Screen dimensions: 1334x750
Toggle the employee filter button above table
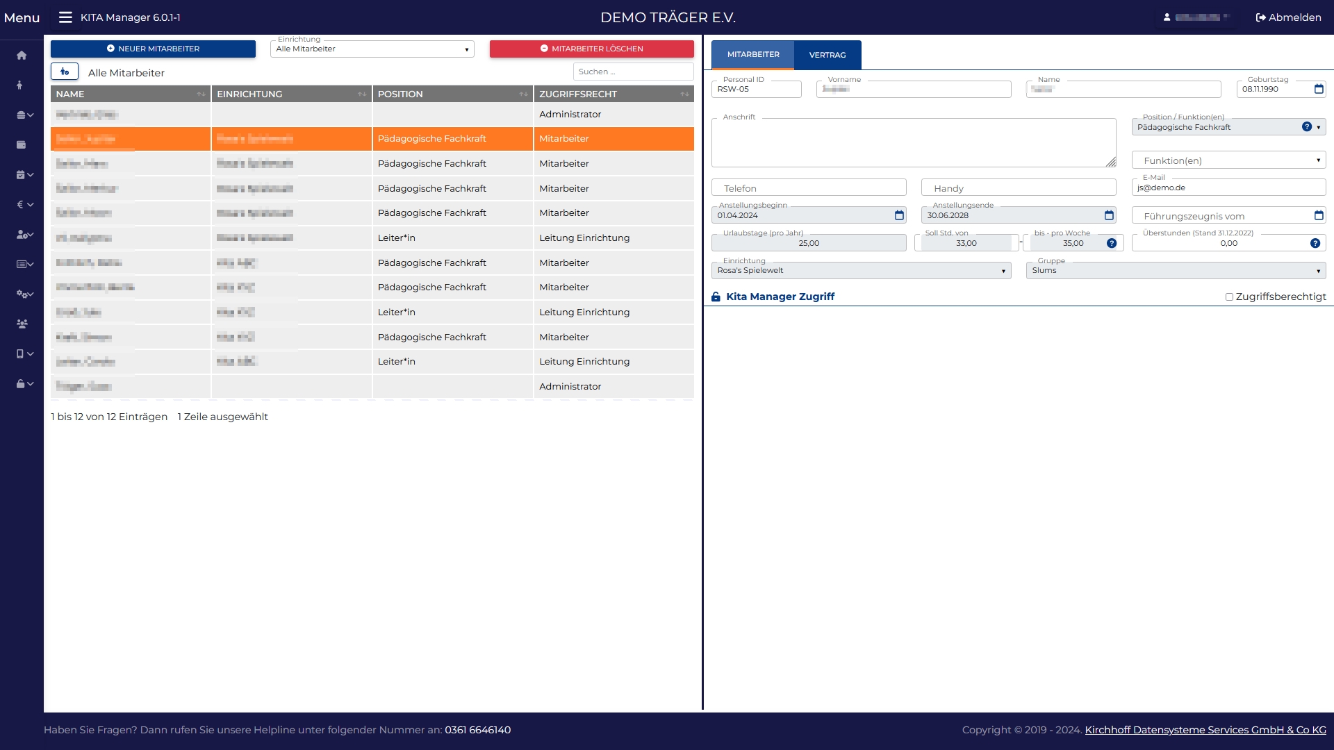64,72
